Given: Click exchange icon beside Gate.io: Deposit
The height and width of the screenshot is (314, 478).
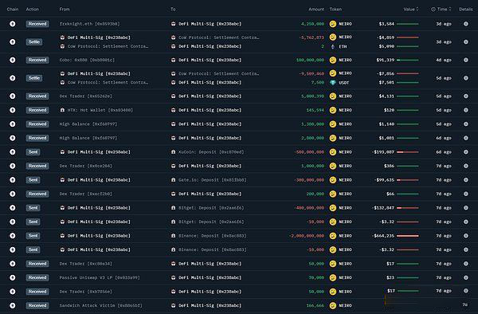Looking at the screenshot, I should 173,180.
